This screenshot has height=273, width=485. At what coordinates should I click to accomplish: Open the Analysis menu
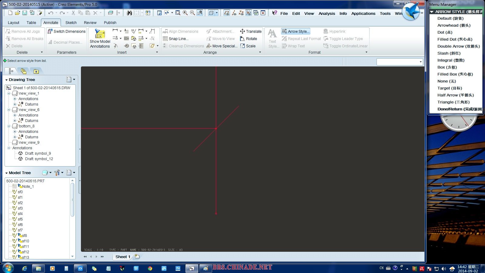327,13
